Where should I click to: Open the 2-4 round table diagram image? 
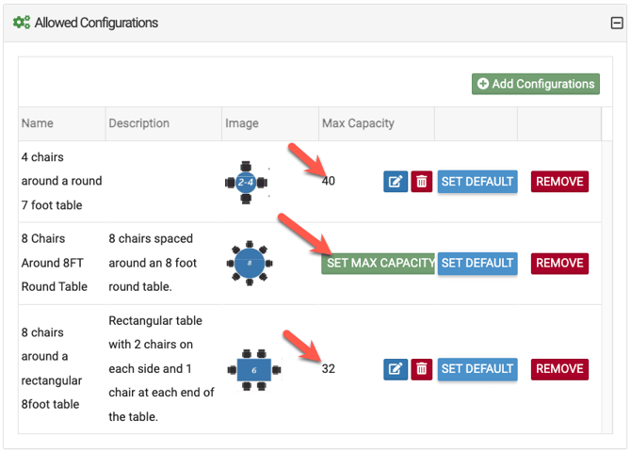(x=247, y=182)
